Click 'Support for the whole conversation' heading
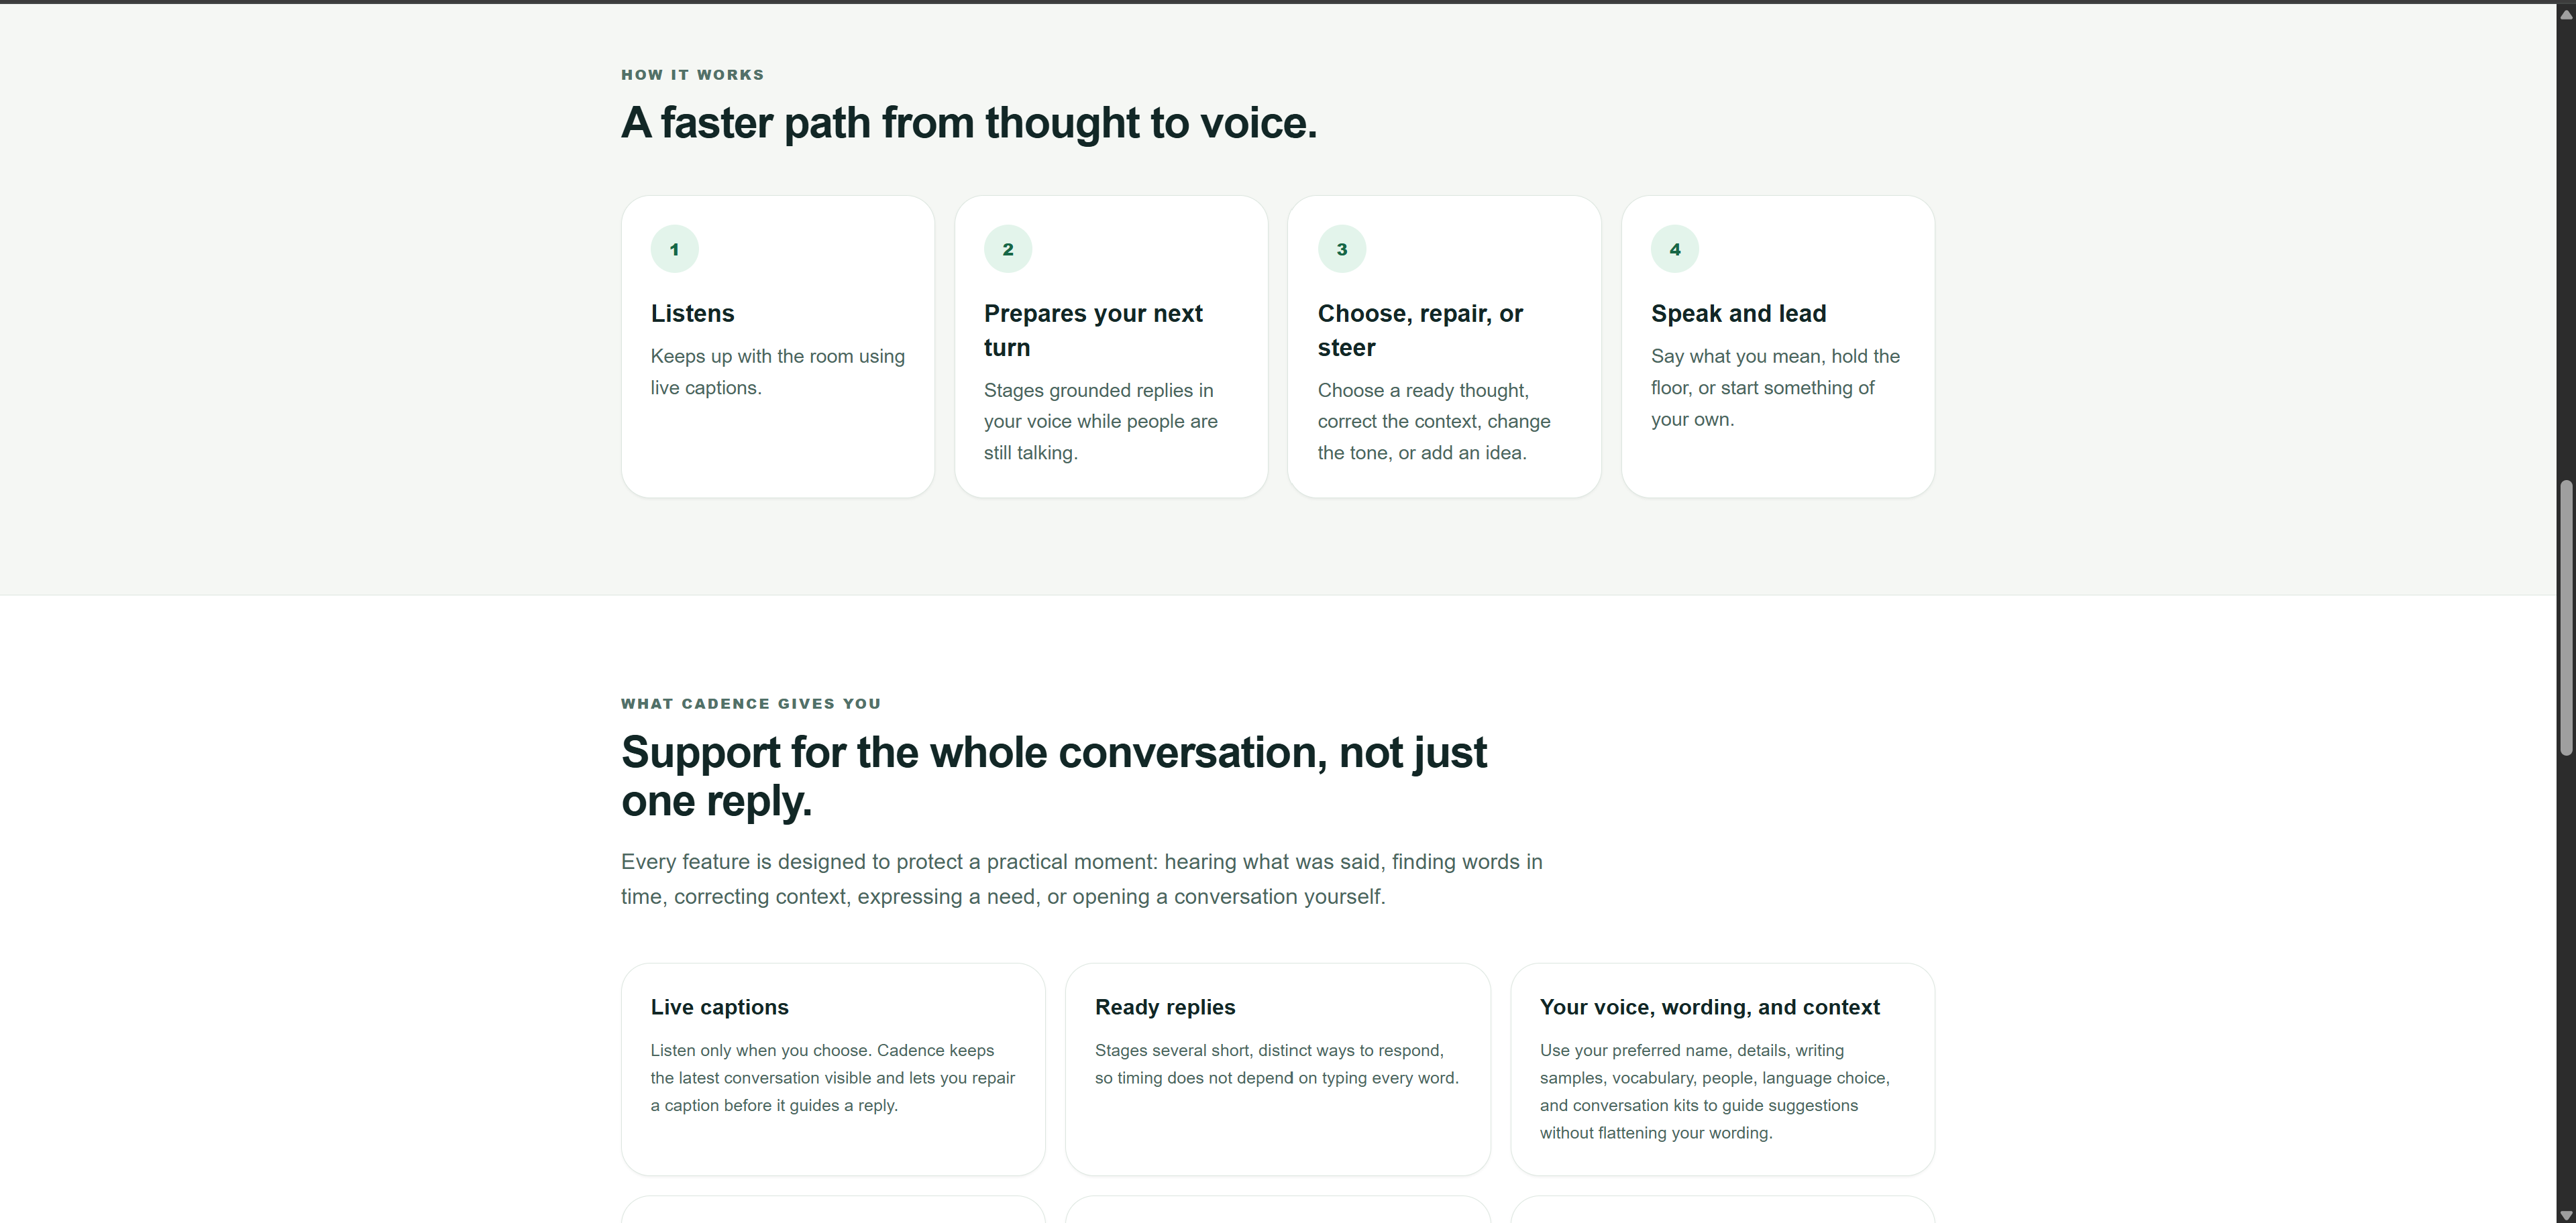This screenshot has width=2576, height=1223. (1054, 776)
